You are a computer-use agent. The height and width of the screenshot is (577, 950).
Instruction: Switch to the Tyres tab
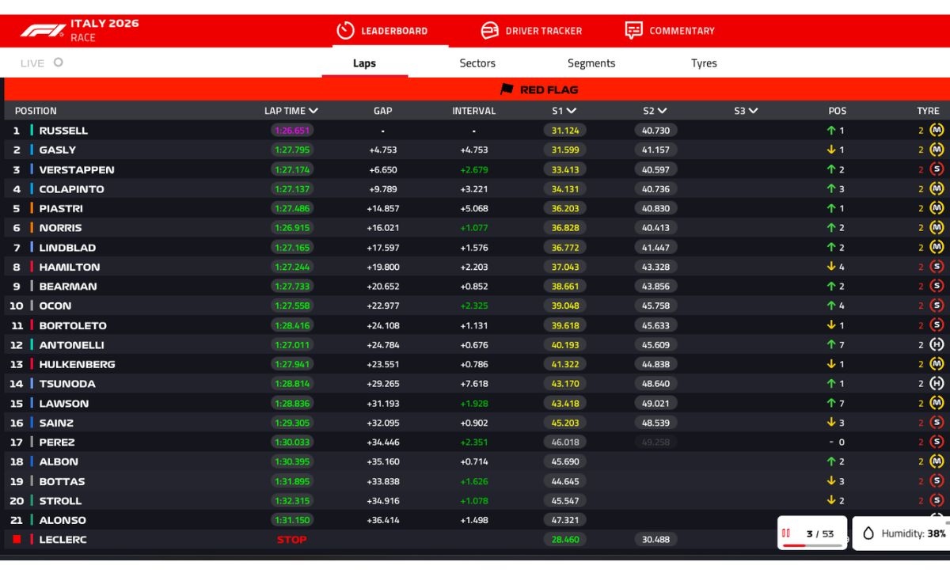click(x=704, y=63)
